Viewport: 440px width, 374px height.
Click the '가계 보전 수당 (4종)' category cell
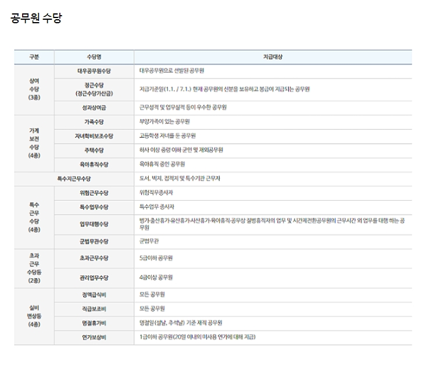click(x=34, y=143)
